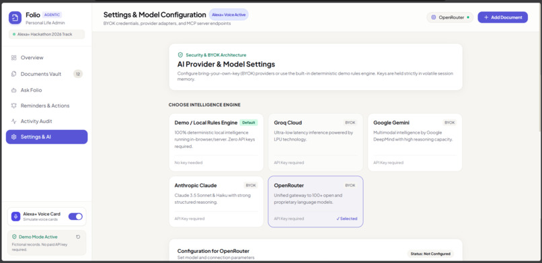Image resolution: width=542 pixels, height=263 pixels.
Task: Click the Demo Mode reset arrow icon
Action: click(x=78, y=237)
